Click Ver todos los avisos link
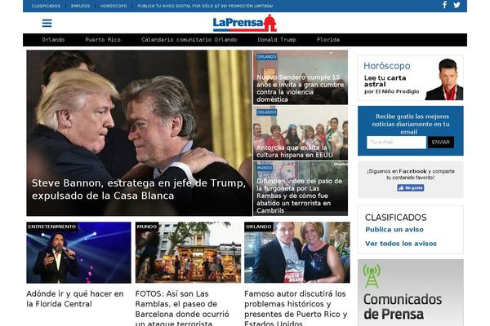This screenshot has height=326, width=490. click(401, 244)
